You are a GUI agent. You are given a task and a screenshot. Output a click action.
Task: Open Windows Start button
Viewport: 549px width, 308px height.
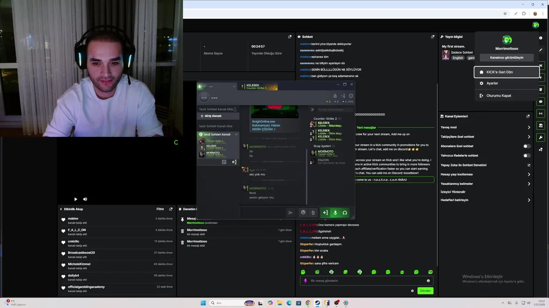(203, 303)
